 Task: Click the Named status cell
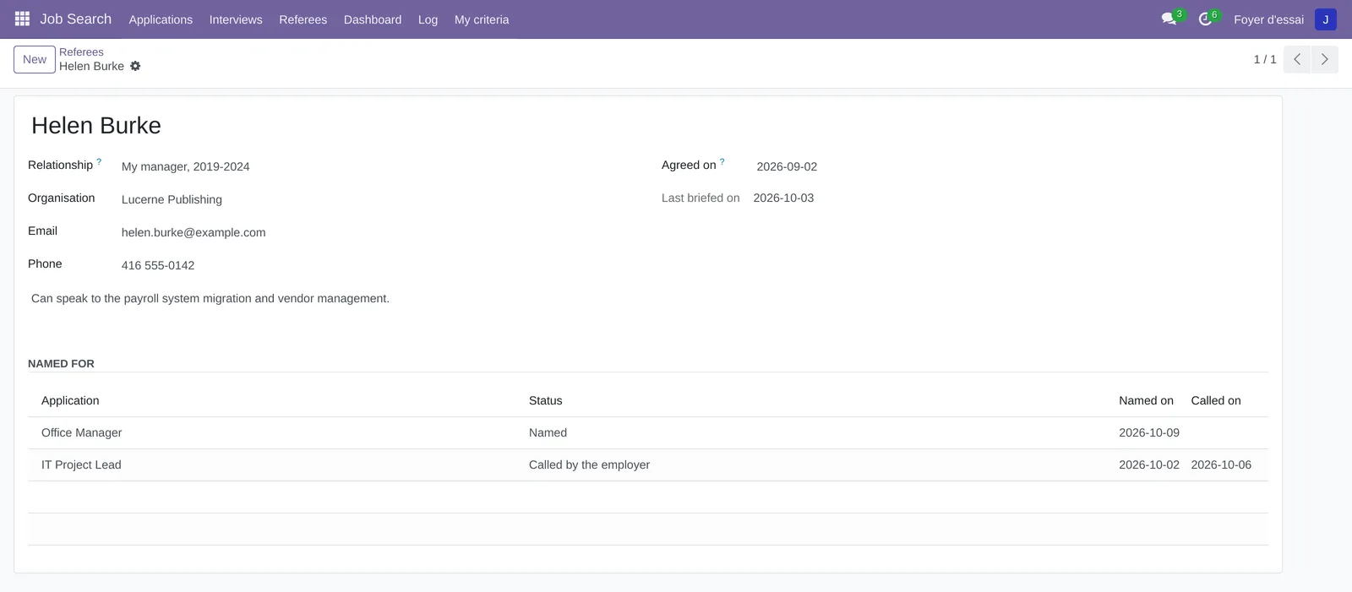tap(548, 432)
